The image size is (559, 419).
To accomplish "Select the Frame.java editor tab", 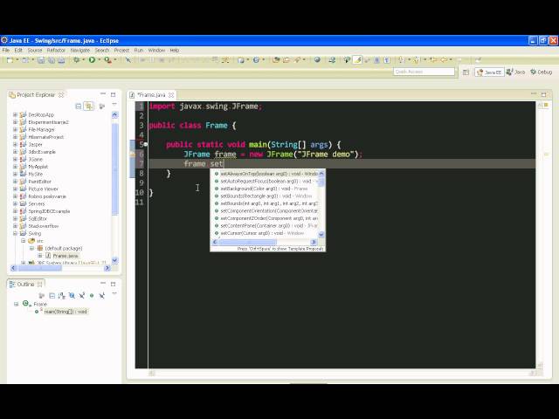I will [151, 95].
